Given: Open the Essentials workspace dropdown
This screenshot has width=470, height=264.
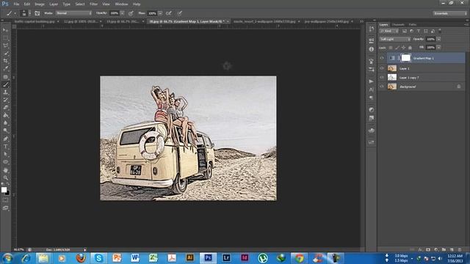Looking at the screenshot, I should [x=449, y=13].
